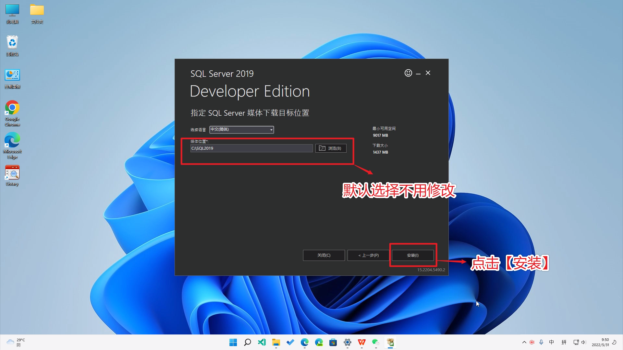Select the 1437 MB download size value

click(x=380, y=152)
